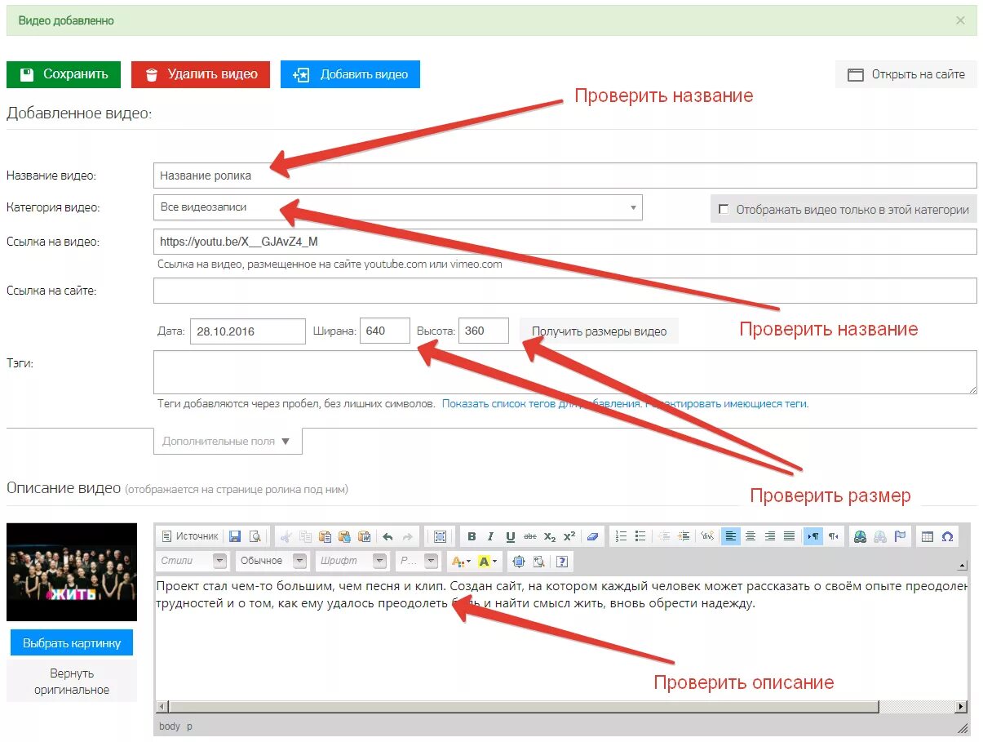The image size is (983, 742).
Task: Click the increase indent icon
Action: 684,536
